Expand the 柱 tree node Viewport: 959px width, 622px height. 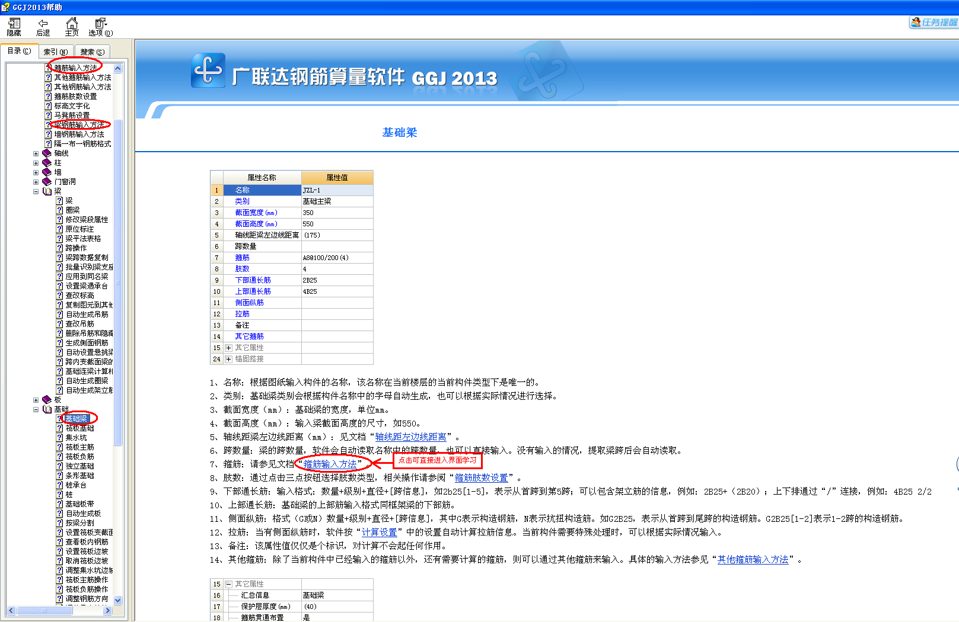pyautogui.click(x=36, y=163)
